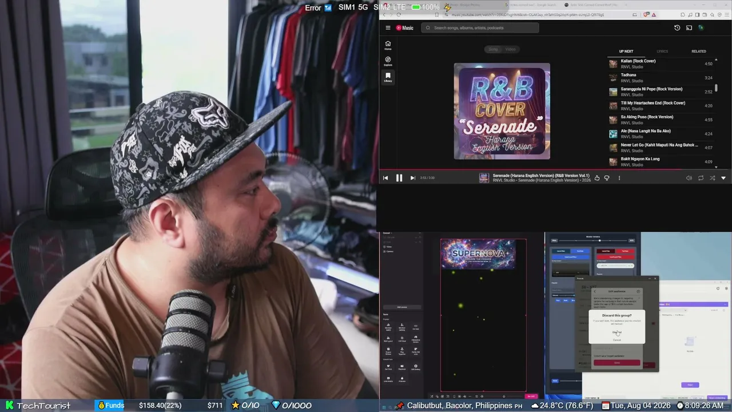732x412 pixels.
Task: Select the blue YouTube tab in left deck
Action: coord(580,251)
